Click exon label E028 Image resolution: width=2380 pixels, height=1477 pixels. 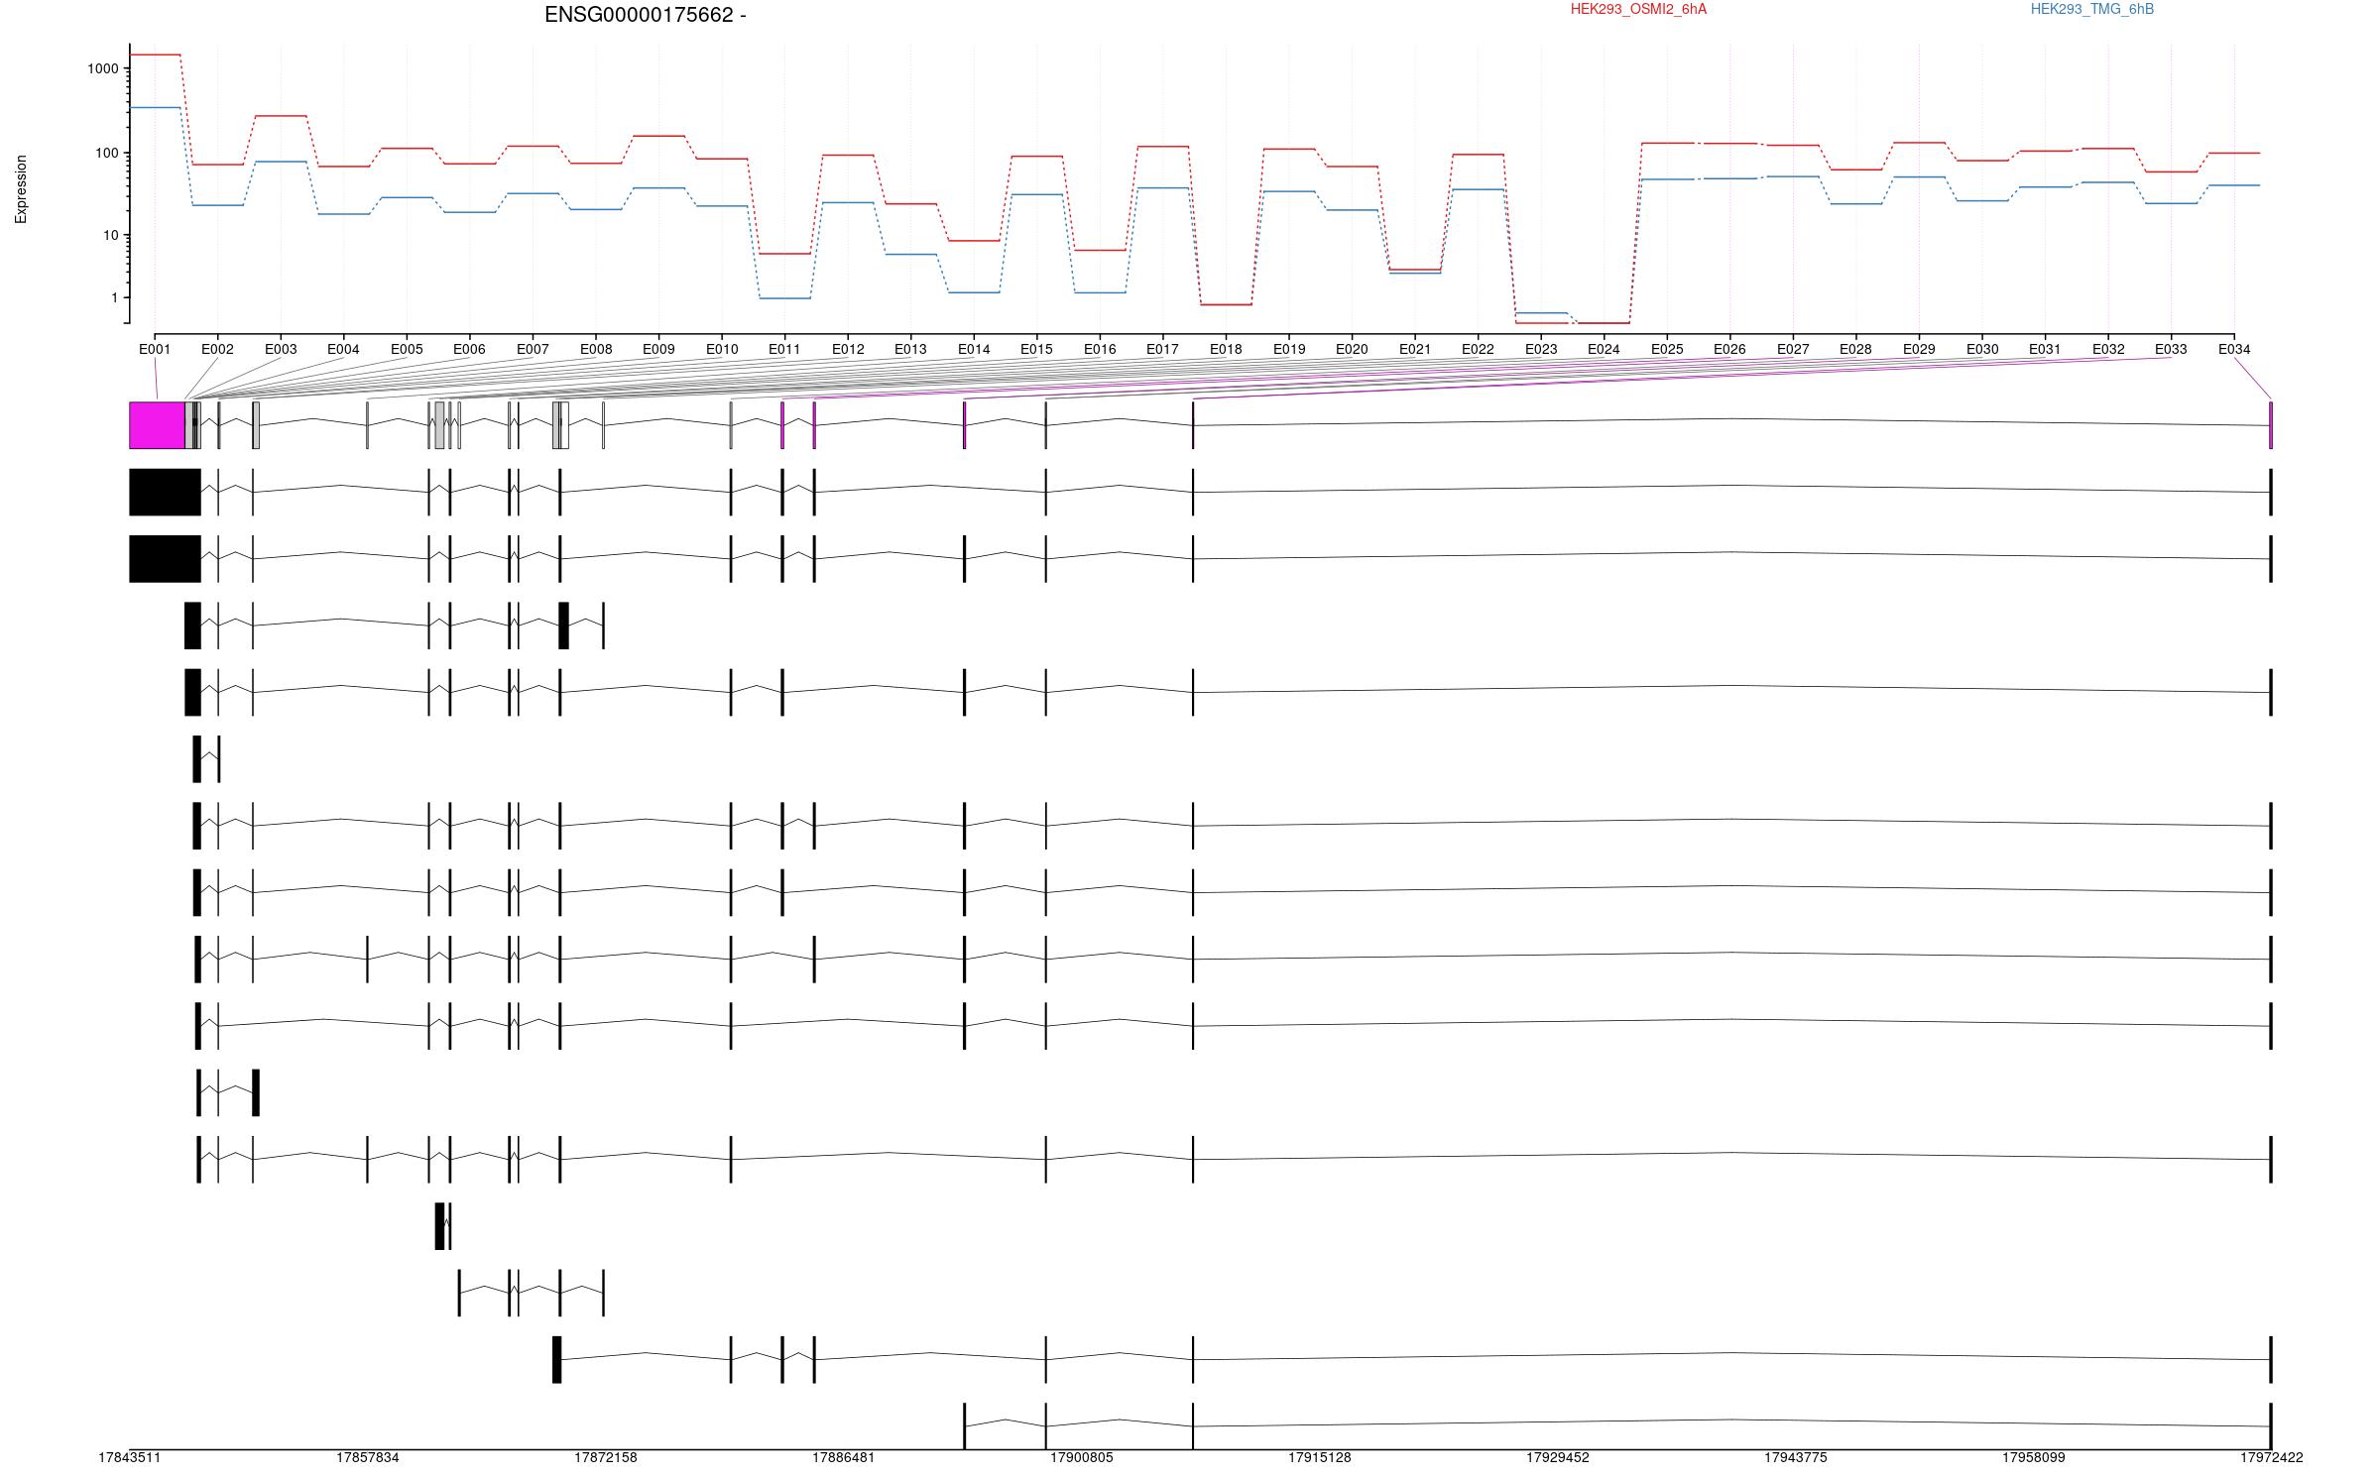click(x=1855, y=349)
